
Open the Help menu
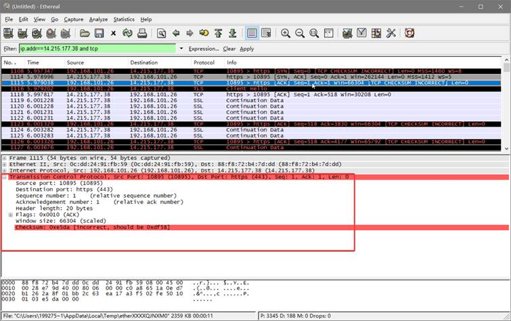pyautogui.click(x=146, y=20)
